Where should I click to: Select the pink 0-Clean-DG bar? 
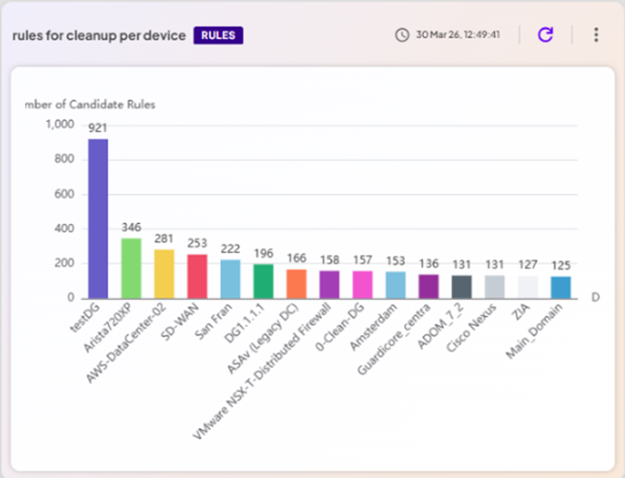pos(362,285)
